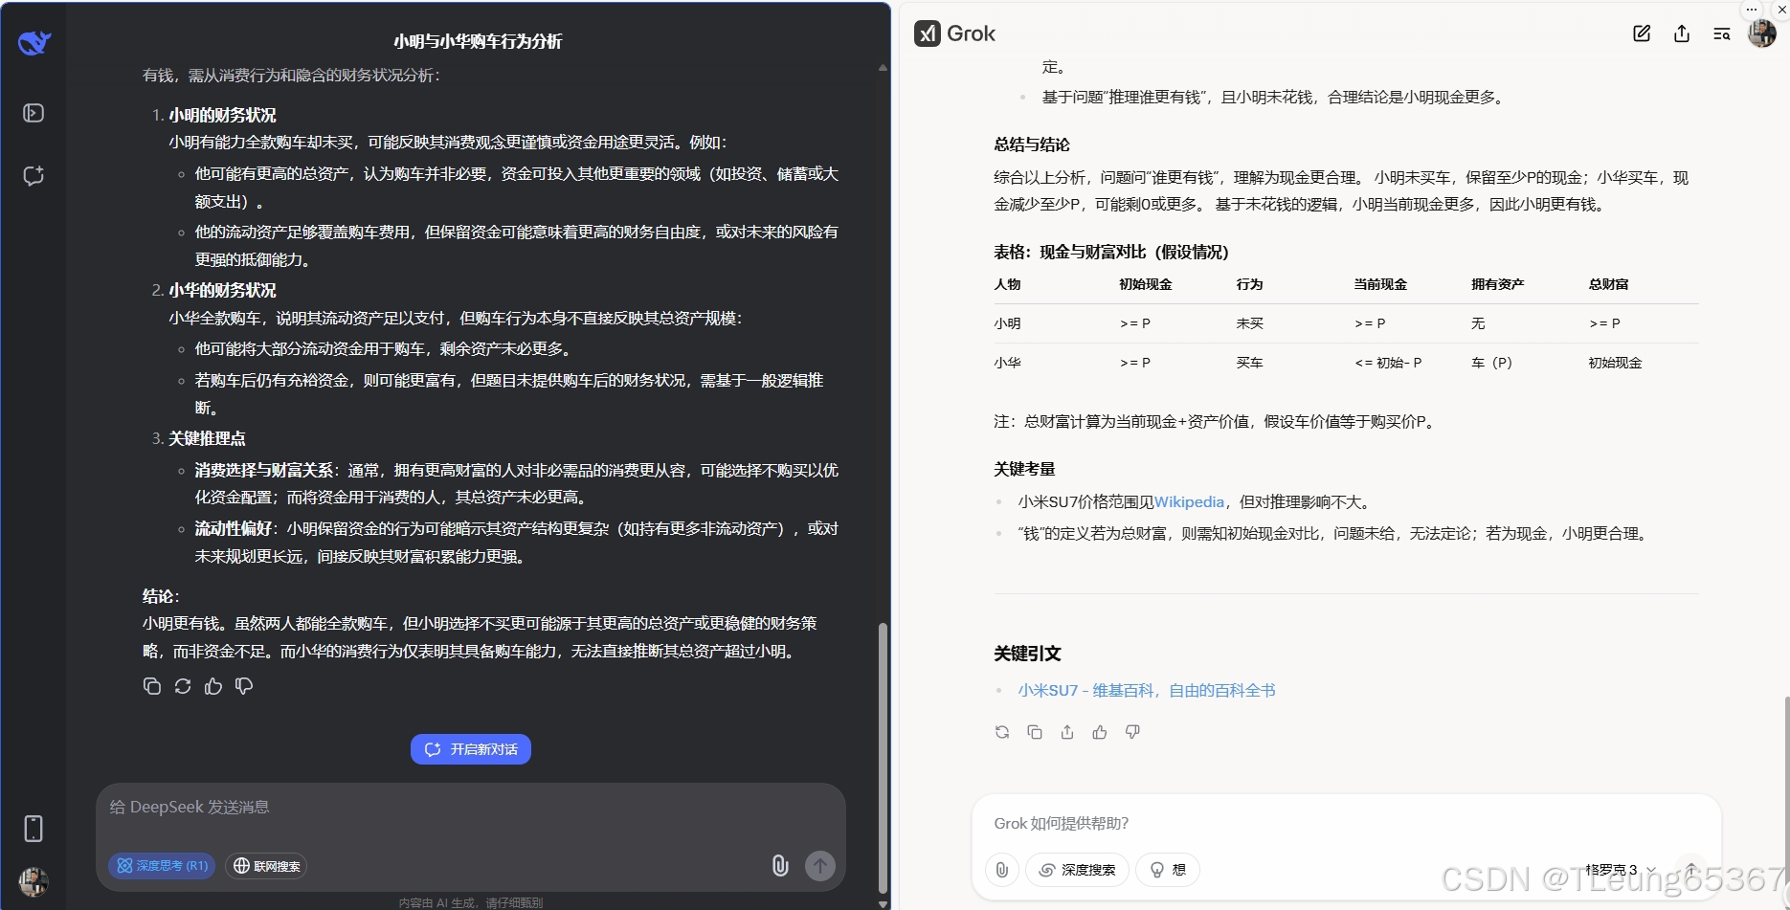Click the 未买 table cell
The image size is (1790, 910).
(x=1250, y=323)
